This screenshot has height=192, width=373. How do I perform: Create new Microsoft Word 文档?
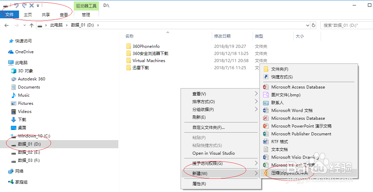309,110
